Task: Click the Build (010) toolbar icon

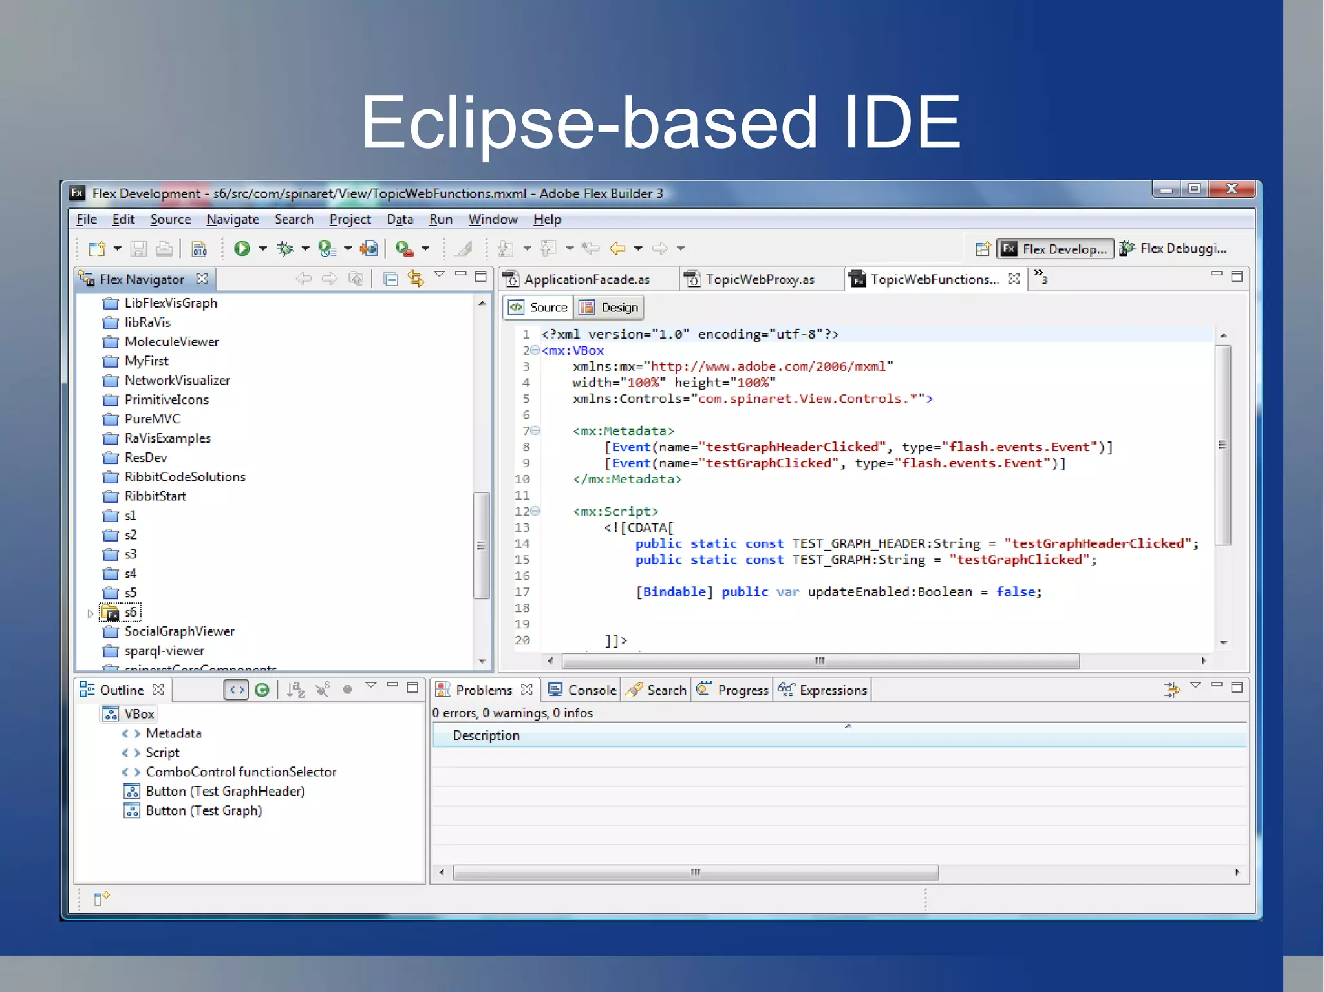Action: tap(199, 248)
